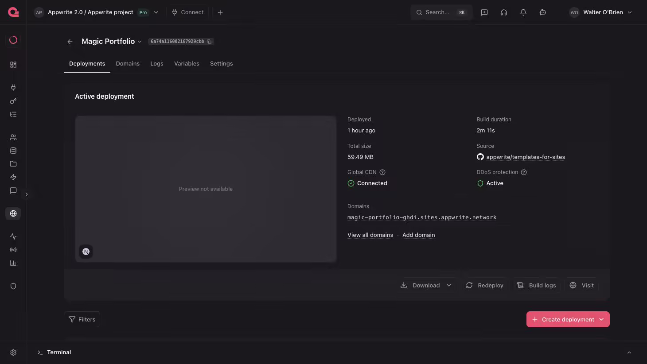Click the deployment preview thumbnail
The image size is (647, 364).
206,189
